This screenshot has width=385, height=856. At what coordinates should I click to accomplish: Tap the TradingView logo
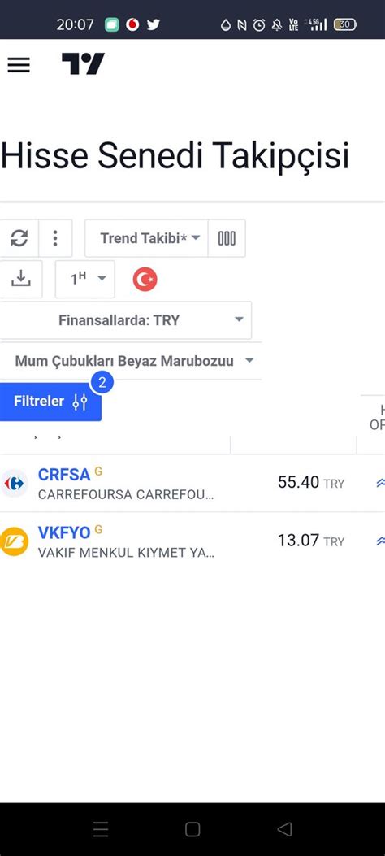click(x=83, y=64)
